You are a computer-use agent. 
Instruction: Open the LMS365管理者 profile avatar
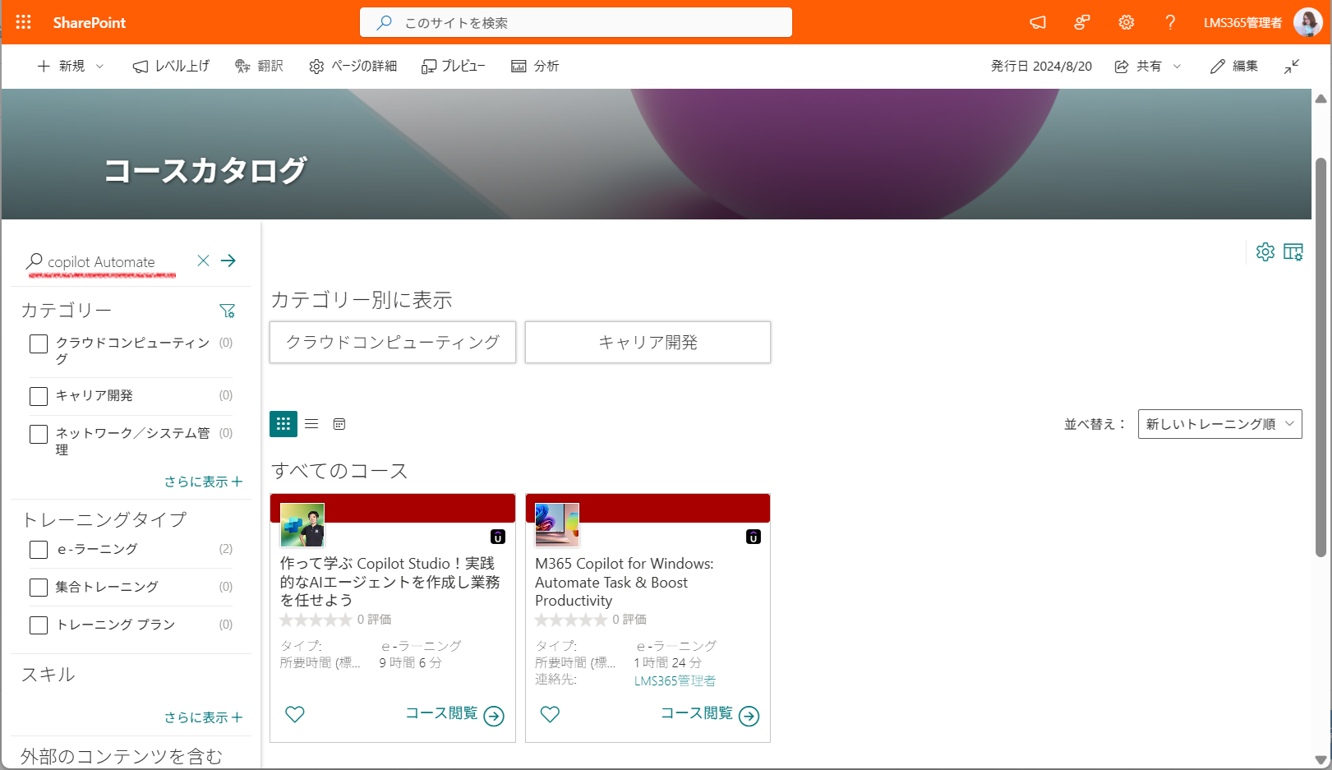pyautogui.click(x=1307, y=22)
